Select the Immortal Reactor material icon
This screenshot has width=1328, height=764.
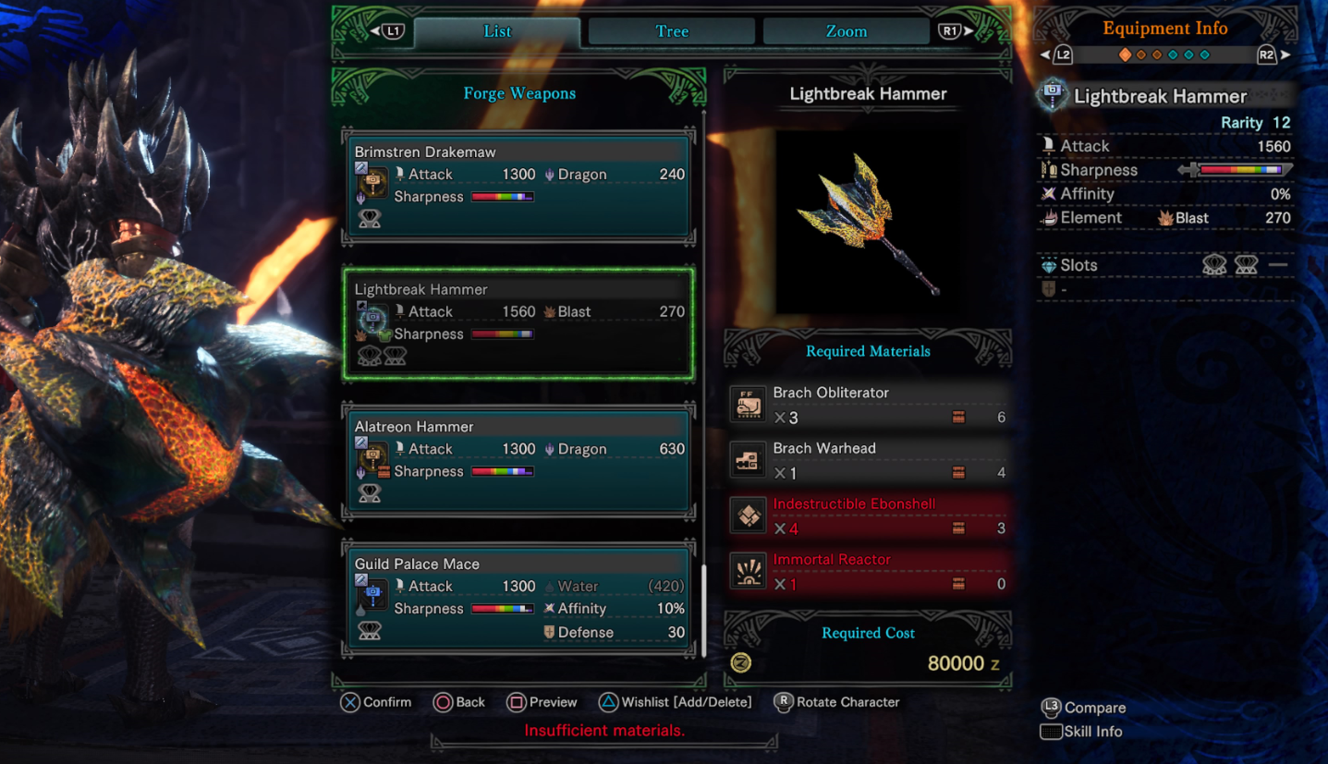(x=748, y=571)
